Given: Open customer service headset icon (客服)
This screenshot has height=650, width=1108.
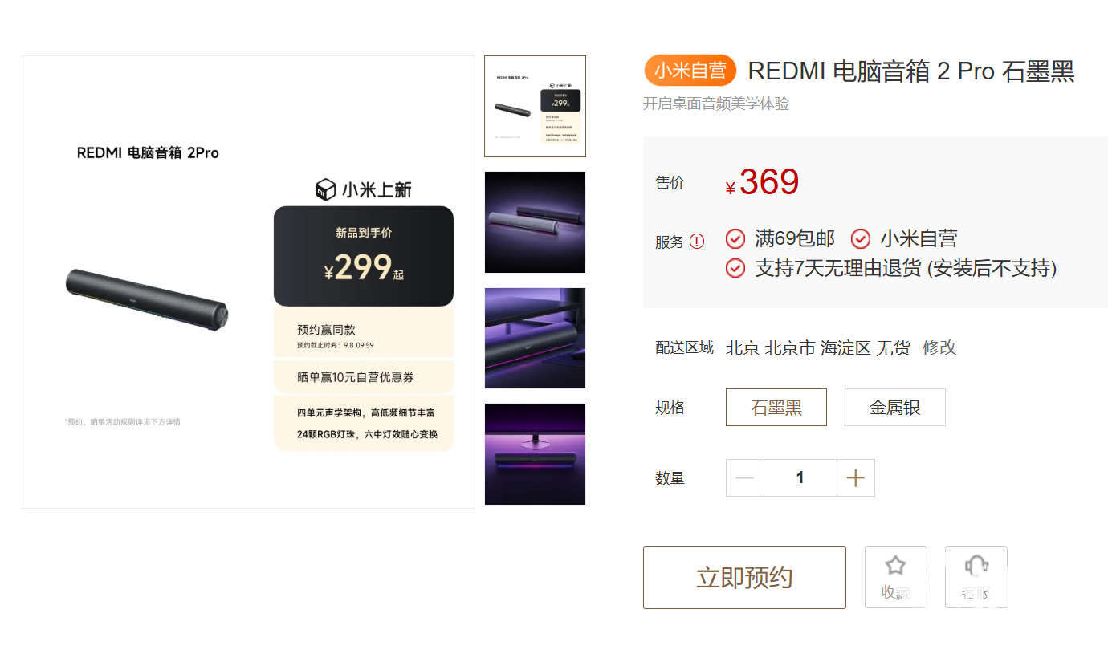Looking at the screenshot, I should (976, 567).
